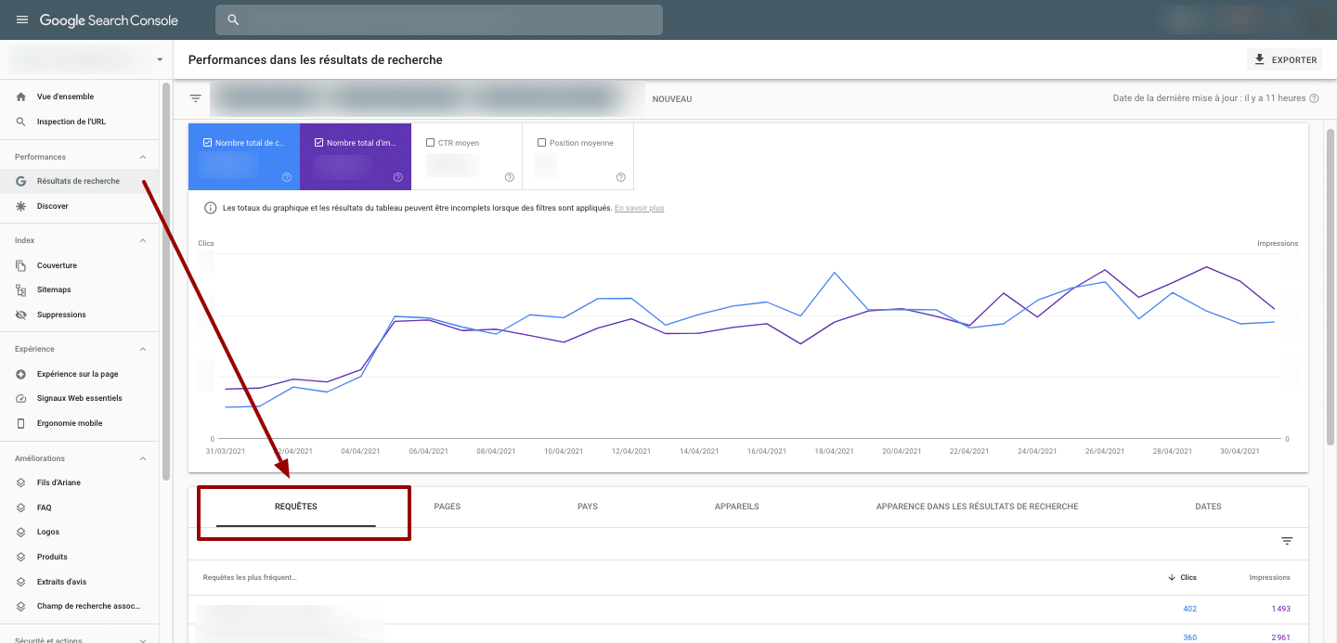Open APPARENCE DANS LES RÉSULTATS DE RECHERCHE tab
The image size is (1337, 643).
tap(978, 507)
